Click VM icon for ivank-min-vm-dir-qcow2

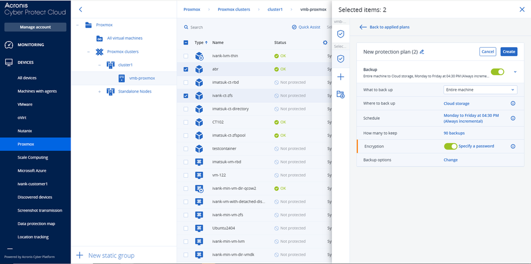click(199, 189)
